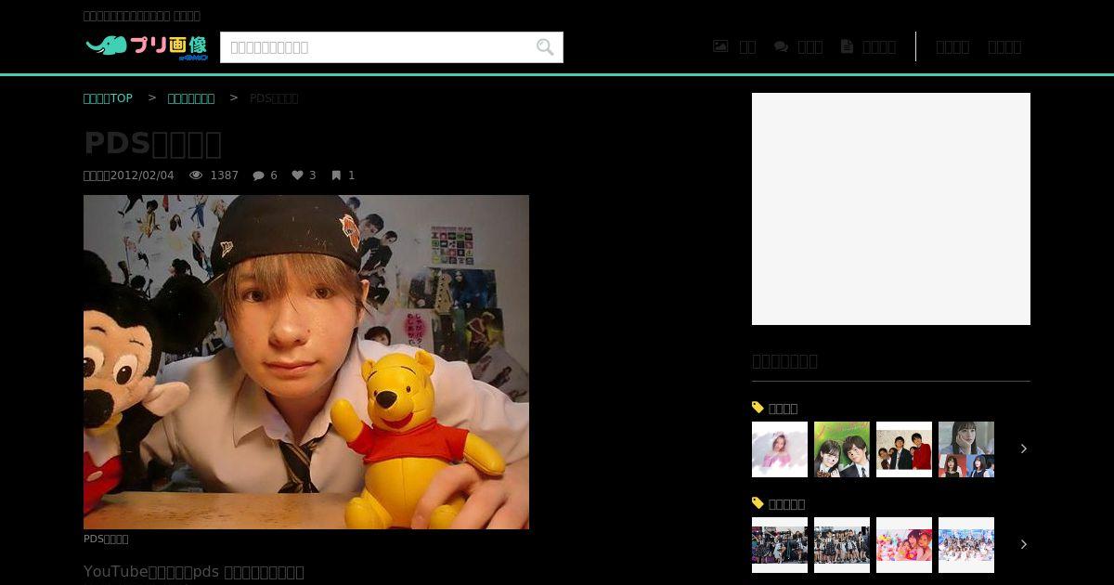Image resolution: width=1114 pixels, height=585 pixels.
Task: Click the プリ画像 elephant logo
Action: coord(146,46)
